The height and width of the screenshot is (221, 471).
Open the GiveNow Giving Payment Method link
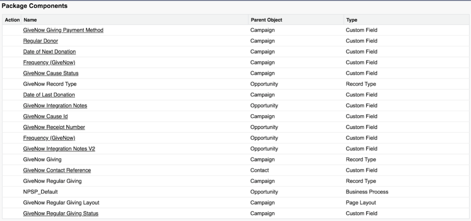click(63, 30)
